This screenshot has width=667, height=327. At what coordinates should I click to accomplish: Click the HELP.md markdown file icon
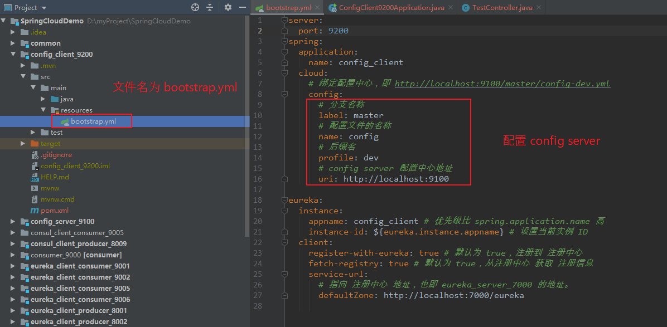pyautogui.click(x=35, y=177)
